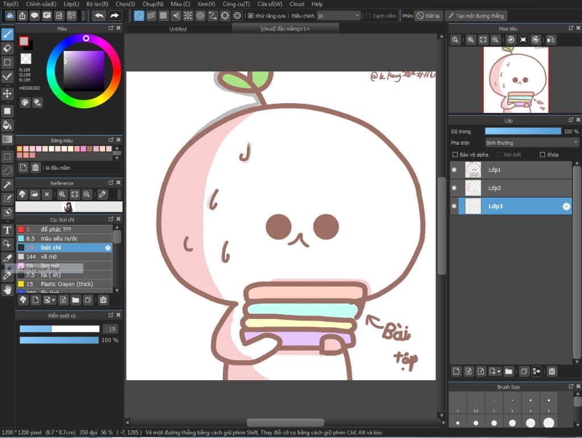Click the Redo arrow in toolbar
The image size is (582, 438).
(x=114, y=15)
